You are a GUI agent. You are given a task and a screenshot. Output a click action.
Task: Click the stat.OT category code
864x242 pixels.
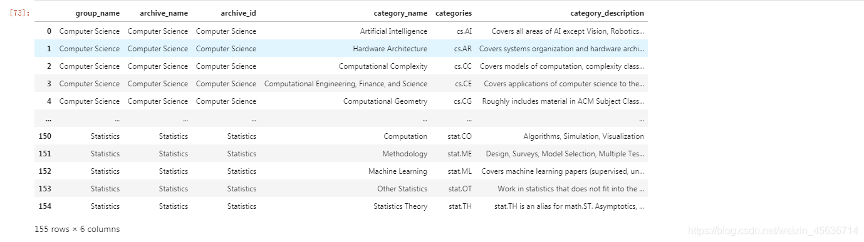coord(460,189)
